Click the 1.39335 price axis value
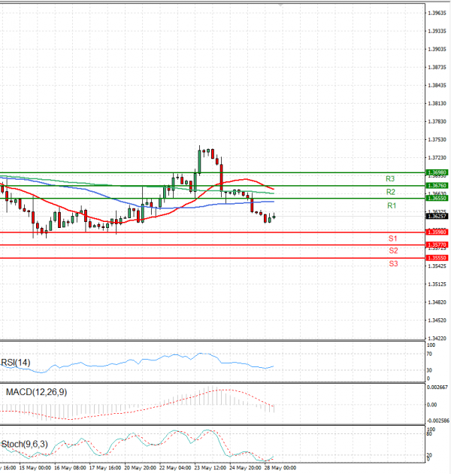Image resolution: width=451 pixels, height=474 pixels. 437,31
